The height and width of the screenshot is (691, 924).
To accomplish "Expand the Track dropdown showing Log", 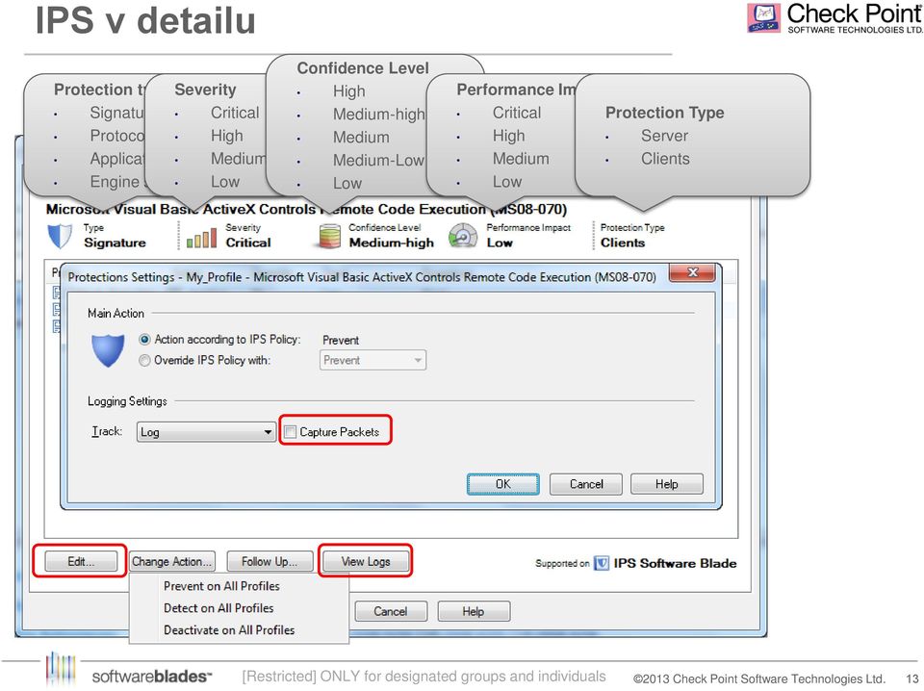I will tap(206, 432).
